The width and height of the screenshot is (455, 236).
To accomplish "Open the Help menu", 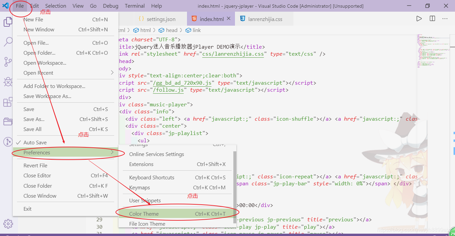I will [x=156, y=6].
